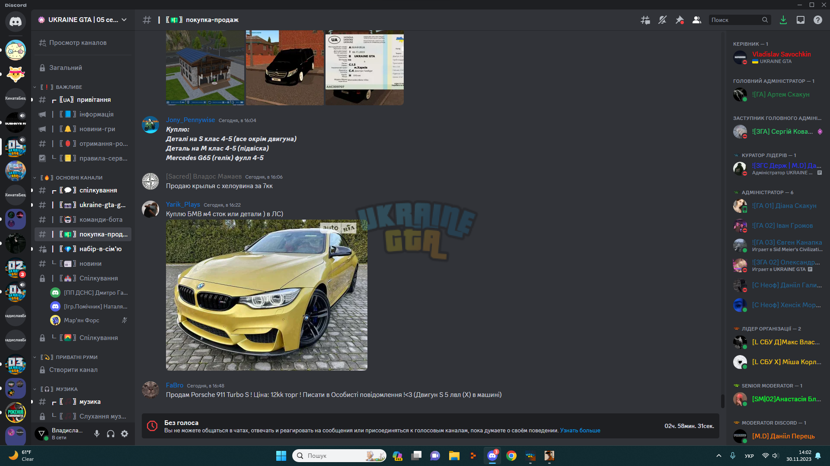Switch to the спілкування text channel

click(x=83, y=190)
